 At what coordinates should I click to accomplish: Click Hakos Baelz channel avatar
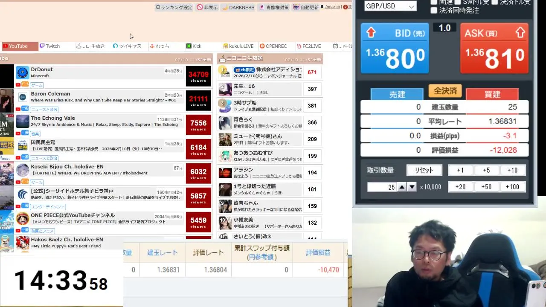tap(23, 243)
